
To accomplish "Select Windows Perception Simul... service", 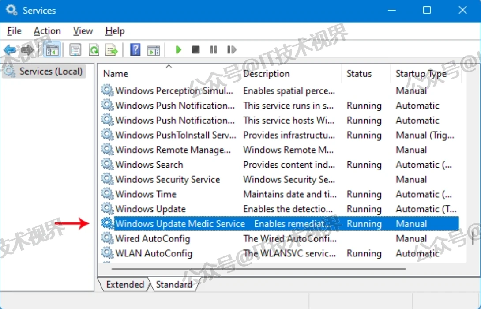I will tap(174, 91).
